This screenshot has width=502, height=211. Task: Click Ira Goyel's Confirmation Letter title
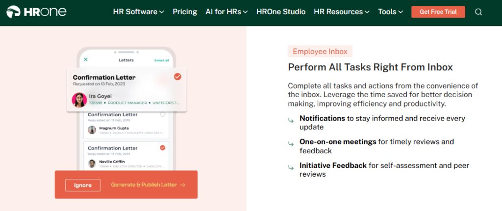(x=104, y=78)
